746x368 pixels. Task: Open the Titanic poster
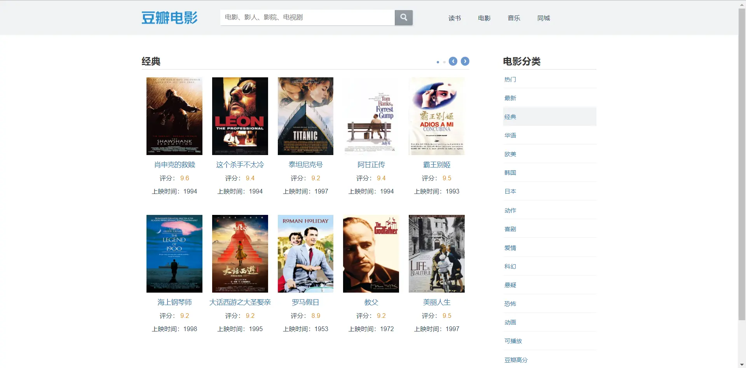(305, 116)
